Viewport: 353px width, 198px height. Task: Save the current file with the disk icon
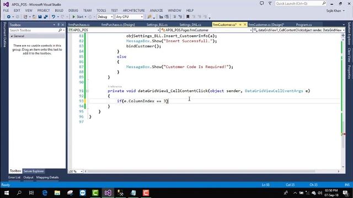[40, 17]
